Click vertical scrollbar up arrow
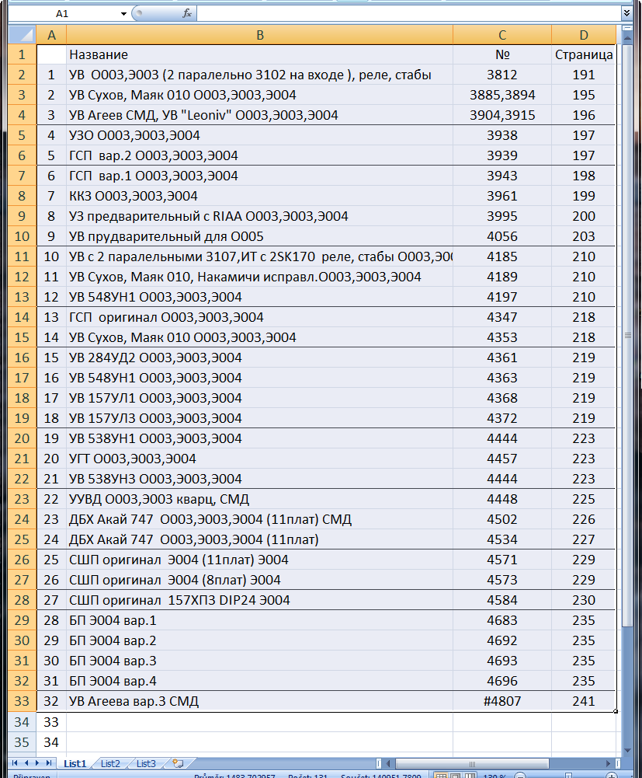 [x=627, y=38]
